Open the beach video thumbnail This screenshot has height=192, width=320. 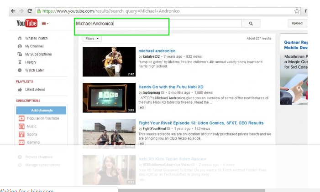pos(109,134)
